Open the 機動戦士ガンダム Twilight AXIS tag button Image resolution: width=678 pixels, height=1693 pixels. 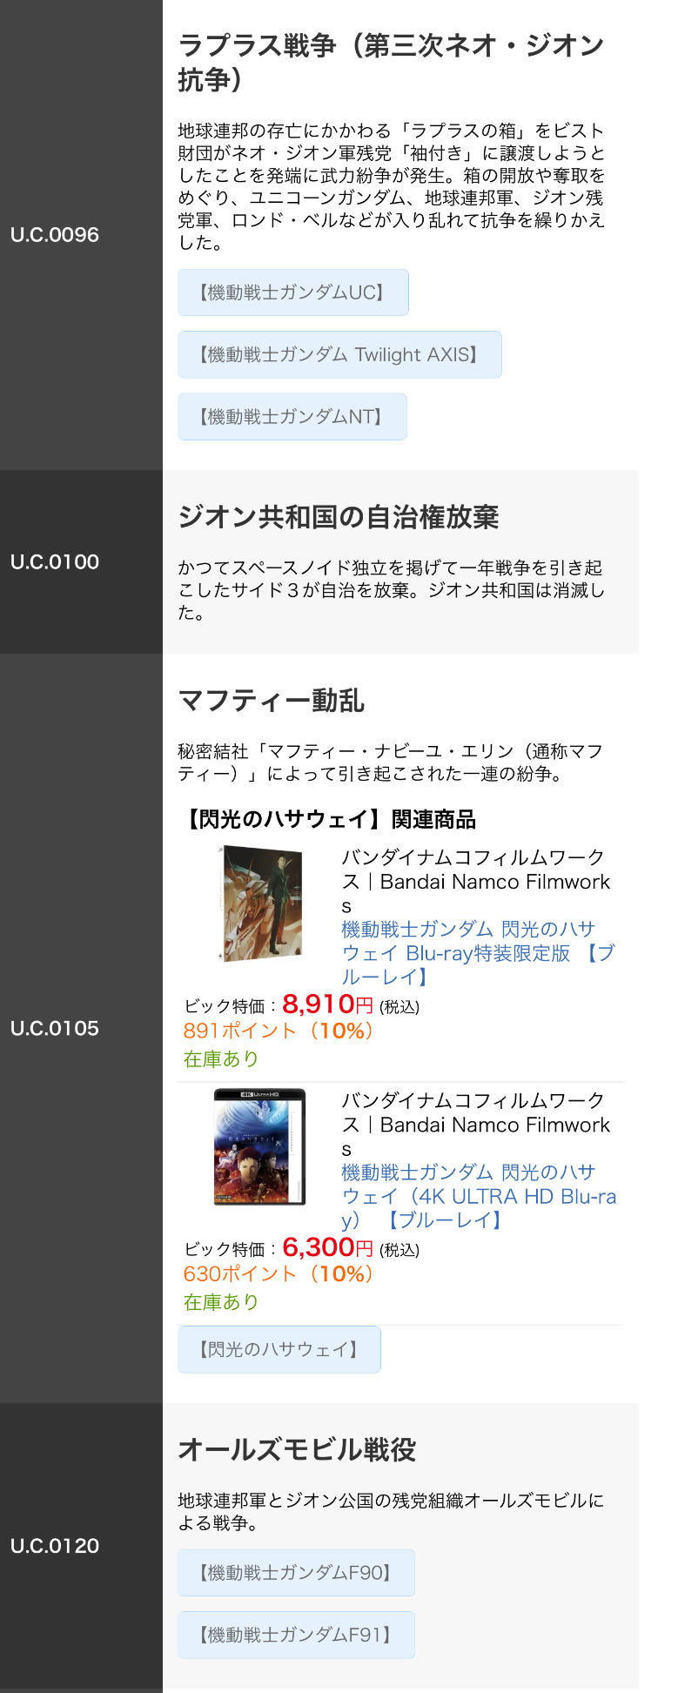[x=339, y=354]
